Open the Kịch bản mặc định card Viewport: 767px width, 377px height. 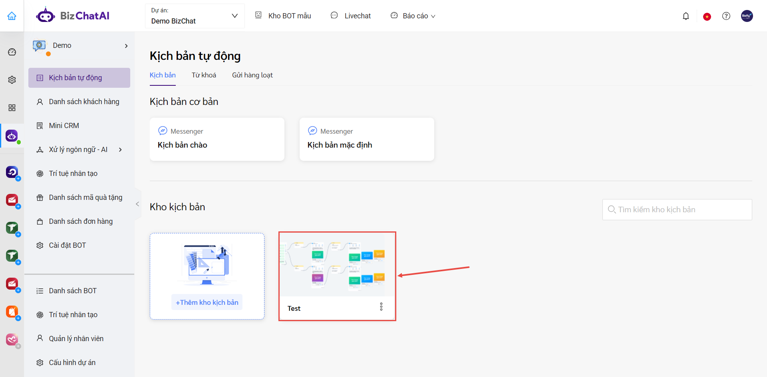coord(367,139)
